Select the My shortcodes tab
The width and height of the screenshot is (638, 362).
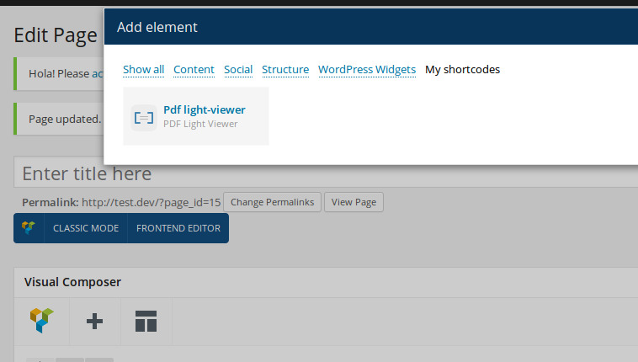[x=462, y=70]
